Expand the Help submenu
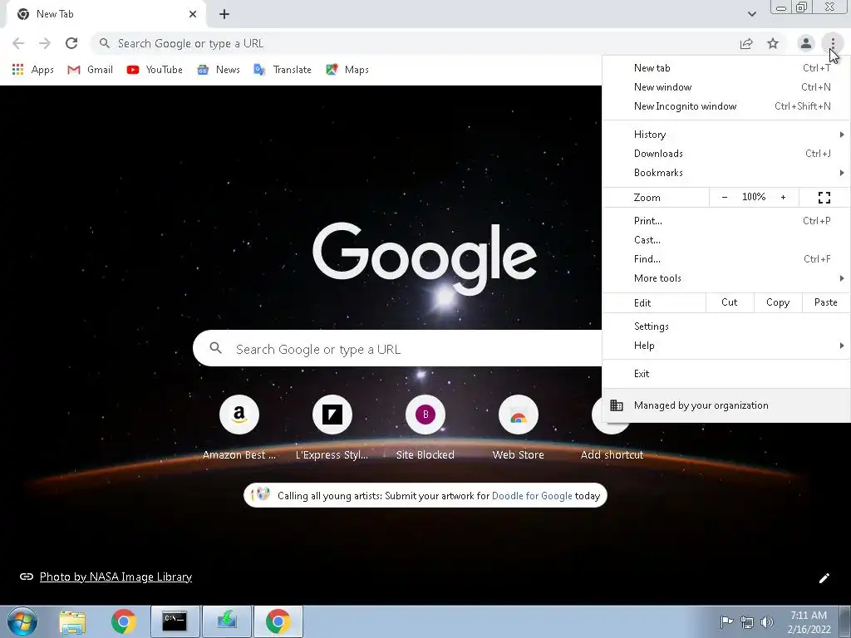 [726, 346]
